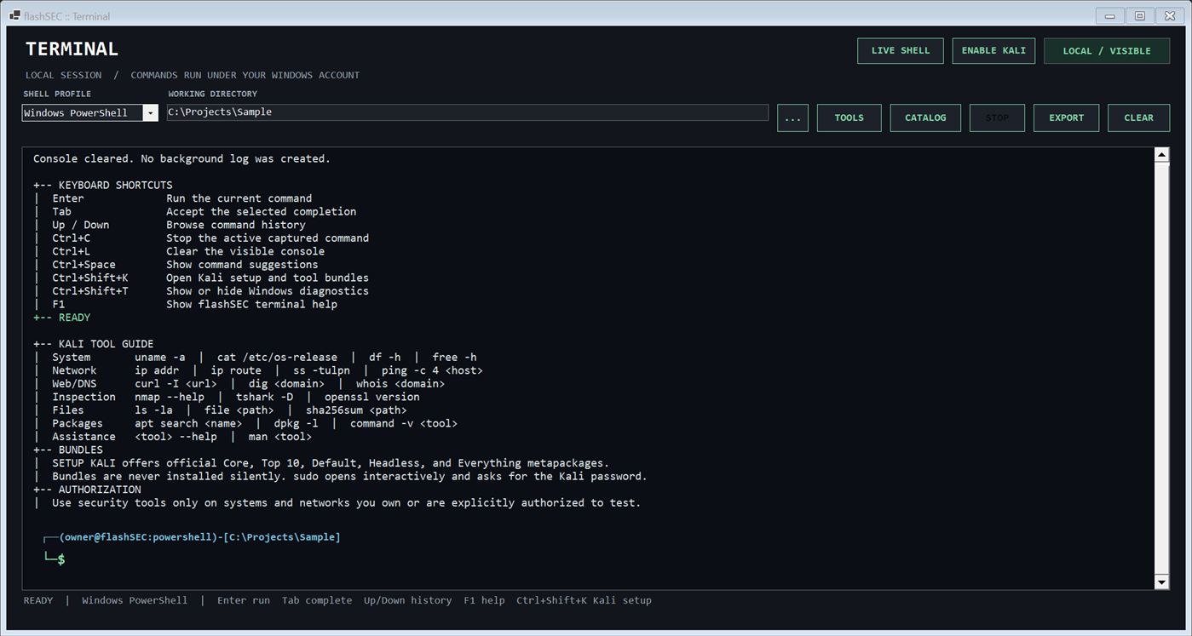Click the CLEAR console button
Image resolution: width=1192 pixels, height=636 pixels.
(1139, 117)
